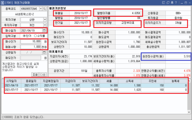Open calendar picker for 상환일자
Screen dimensions: 192x120
coord(44,52)
